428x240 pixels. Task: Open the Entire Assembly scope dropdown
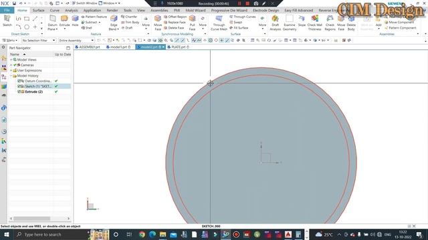76,40
